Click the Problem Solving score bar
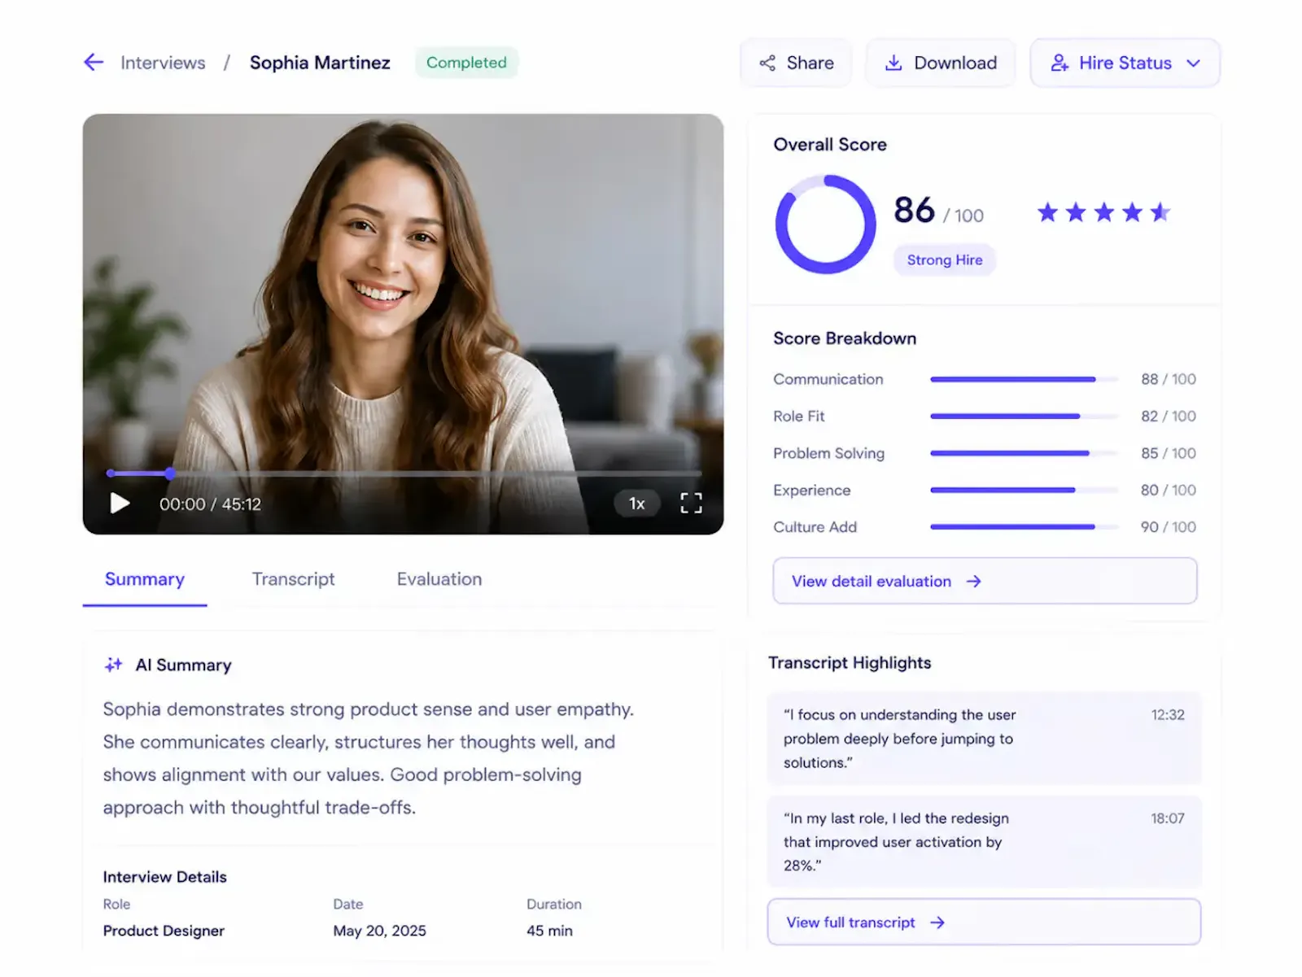Viewport: 1302px width, 977px height. pyautogui.click(x=1025, y=453)
